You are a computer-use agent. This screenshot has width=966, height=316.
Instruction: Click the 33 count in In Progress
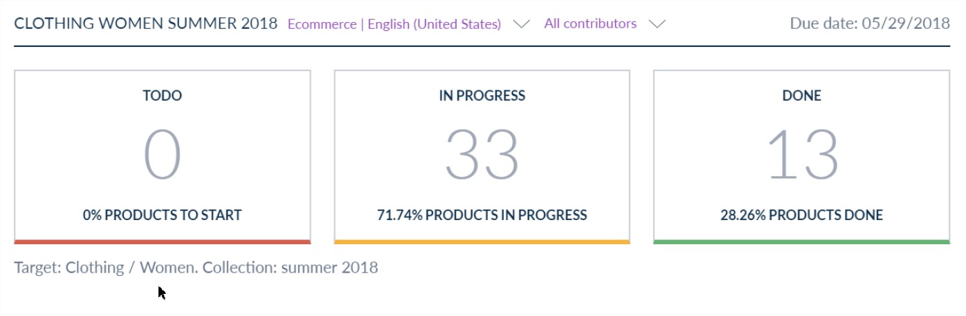pyautogui.click(x=482, y=156)
